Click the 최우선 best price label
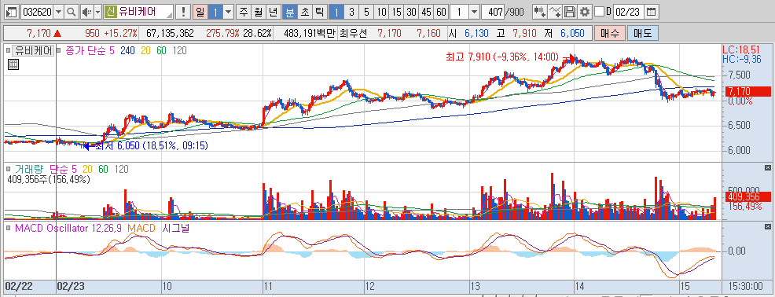Viewport: 775px width, 297px height. [354, 34]
